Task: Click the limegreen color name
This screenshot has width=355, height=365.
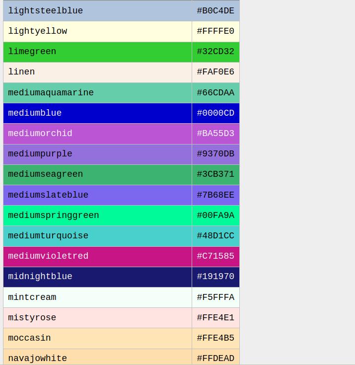Action: point(32,52)
